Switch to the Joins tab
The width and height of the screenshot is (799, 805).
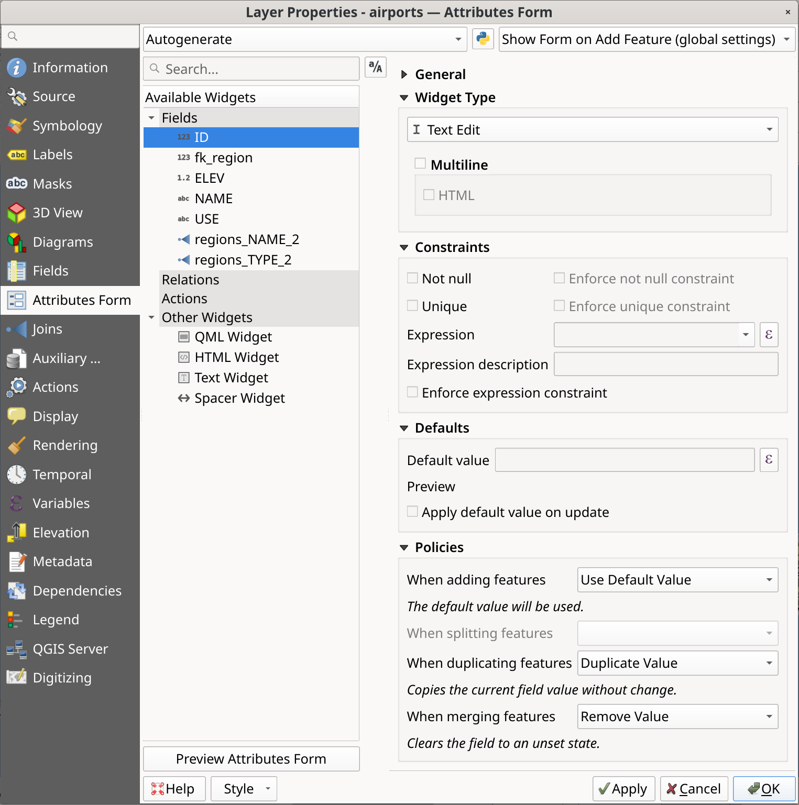pyautogui.click(x=47, y=329)
